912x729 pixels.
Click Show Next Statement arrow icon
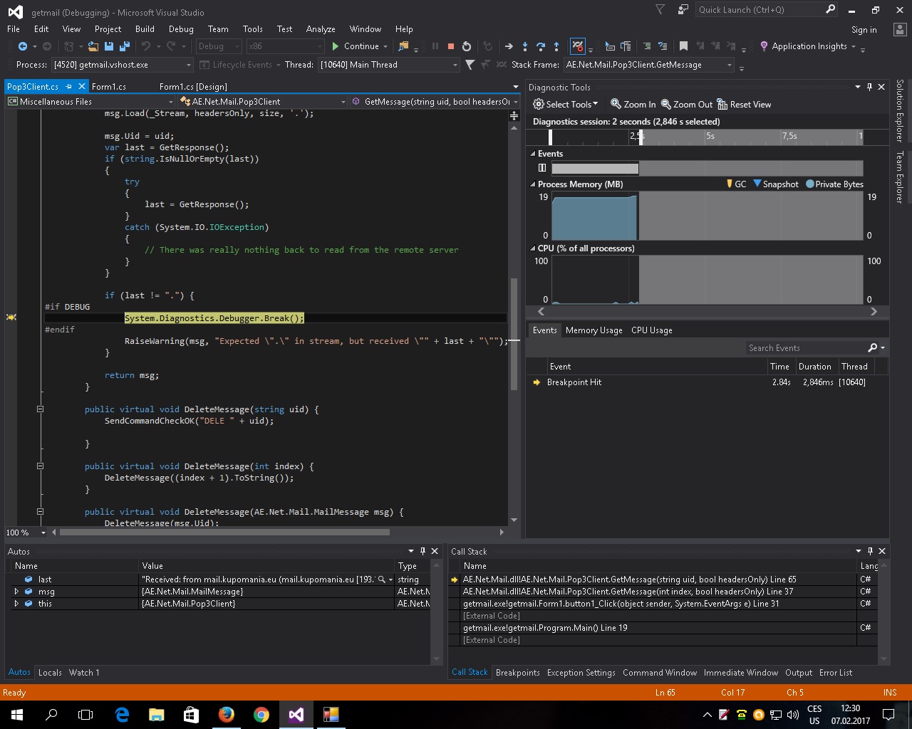509,46
